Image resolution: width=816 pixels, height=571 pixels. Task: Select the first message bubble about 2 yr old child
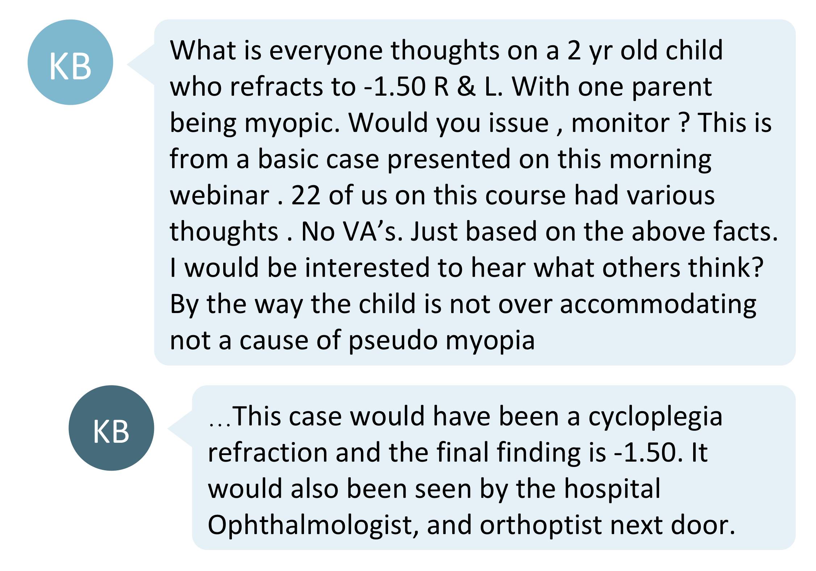(475, 192)
